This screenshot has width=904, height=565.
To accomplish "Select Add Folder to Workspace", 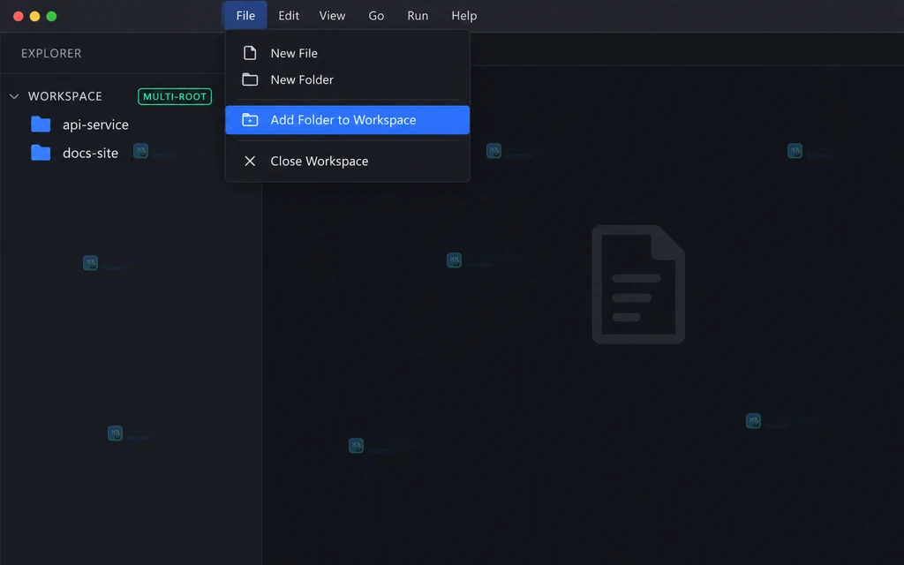I will coord(347,120).
